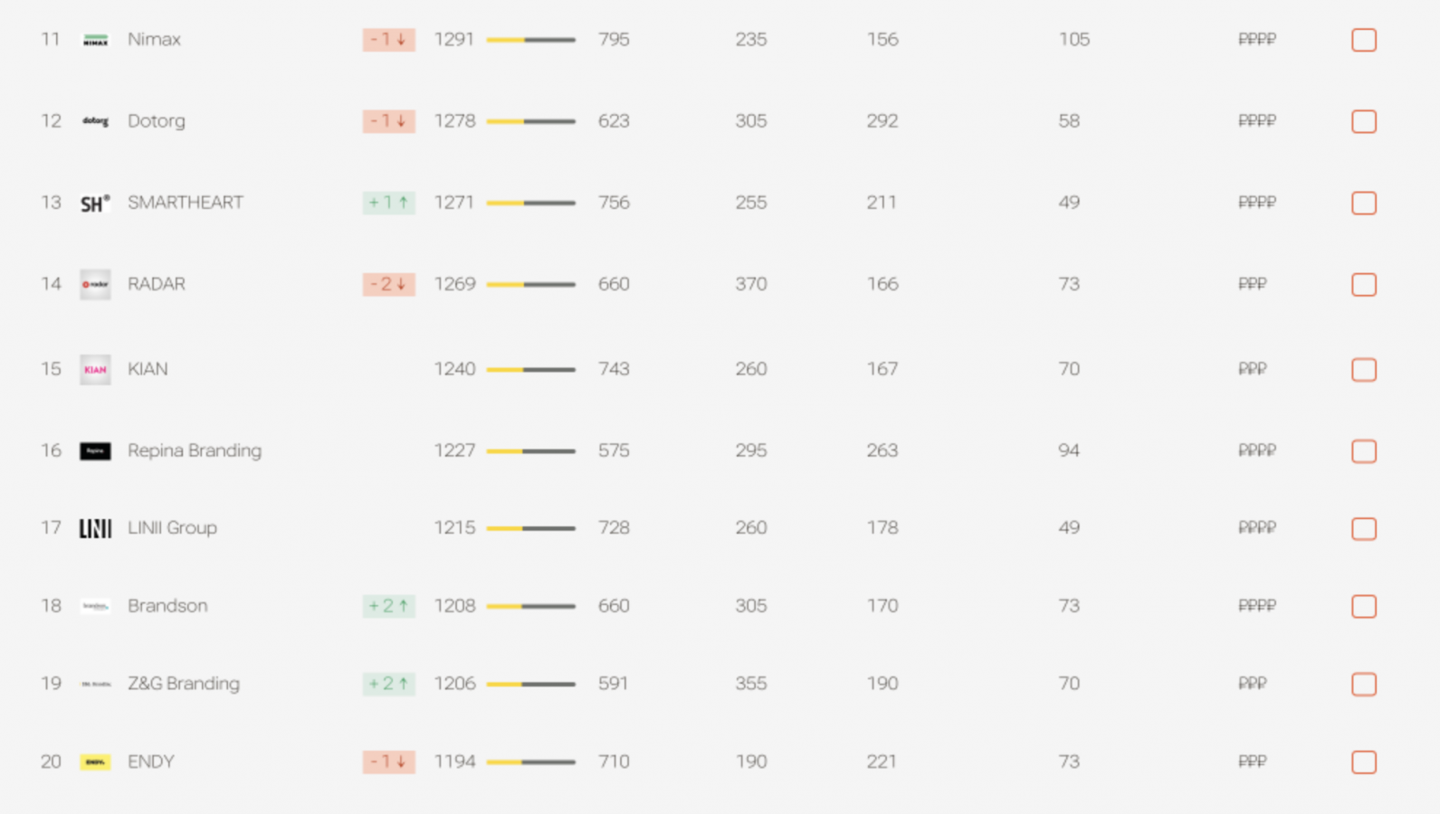This screenshot has width=1440, height=814.
Task: Click the LINII Group score bar
Action: click(530, 528)
